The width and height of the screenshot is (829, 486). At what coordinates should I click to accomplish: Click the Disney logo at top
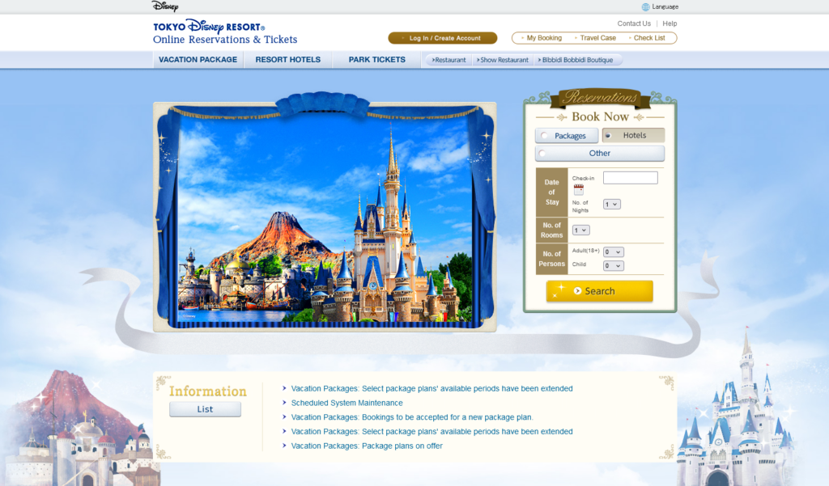click(165, 6)
